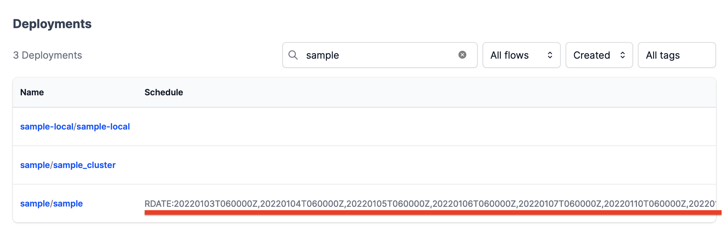Screen dimensions: 724x234
Task: Click the search magnifier icon
Action: point(293,55)
